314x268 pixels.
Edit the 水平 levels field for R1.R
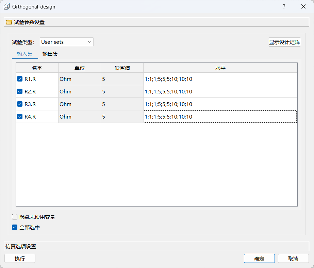pos(220,79)
